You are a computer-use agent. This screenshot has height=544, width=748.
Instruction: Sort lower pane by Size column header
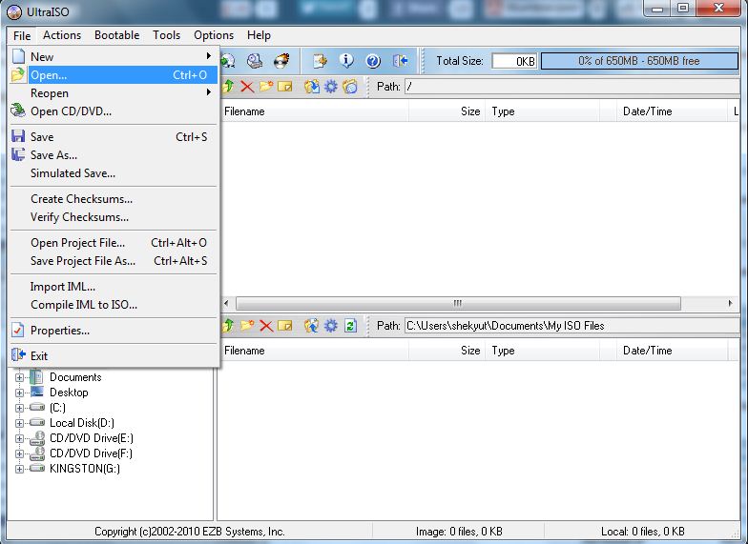447,351
